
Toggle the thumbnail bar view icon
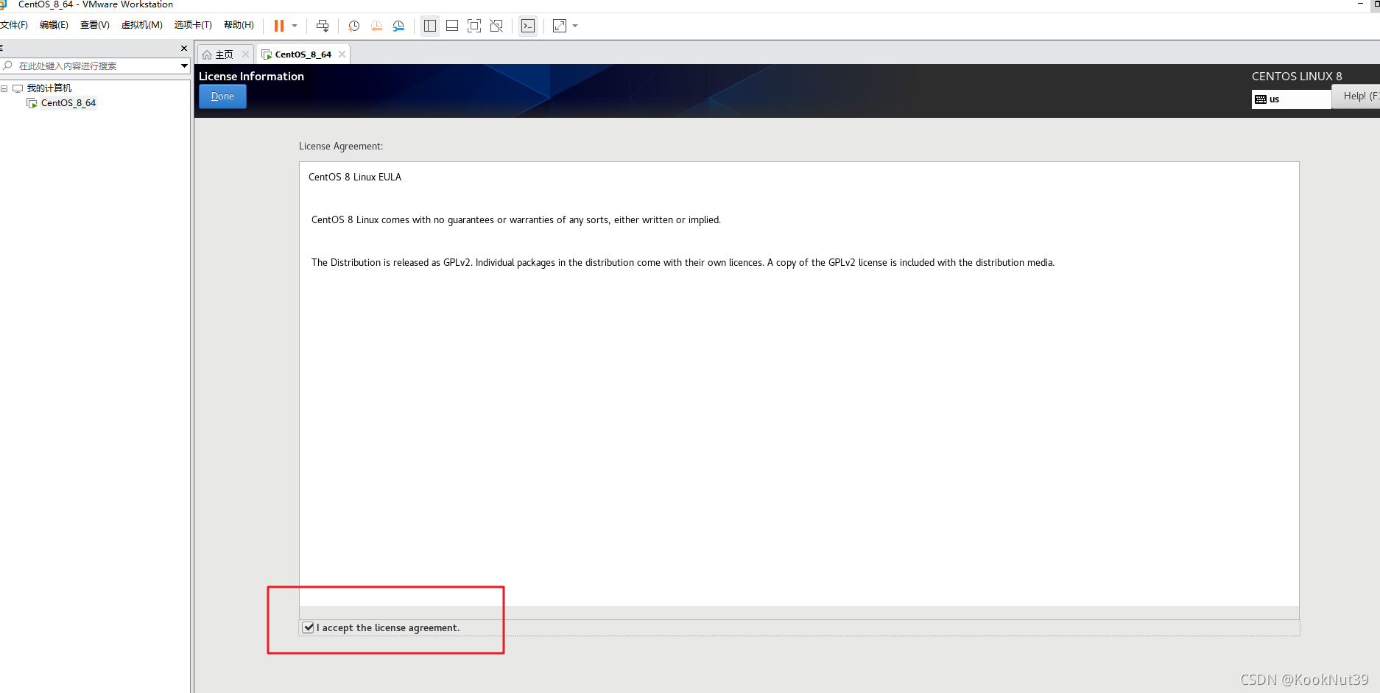pos(452,26)
